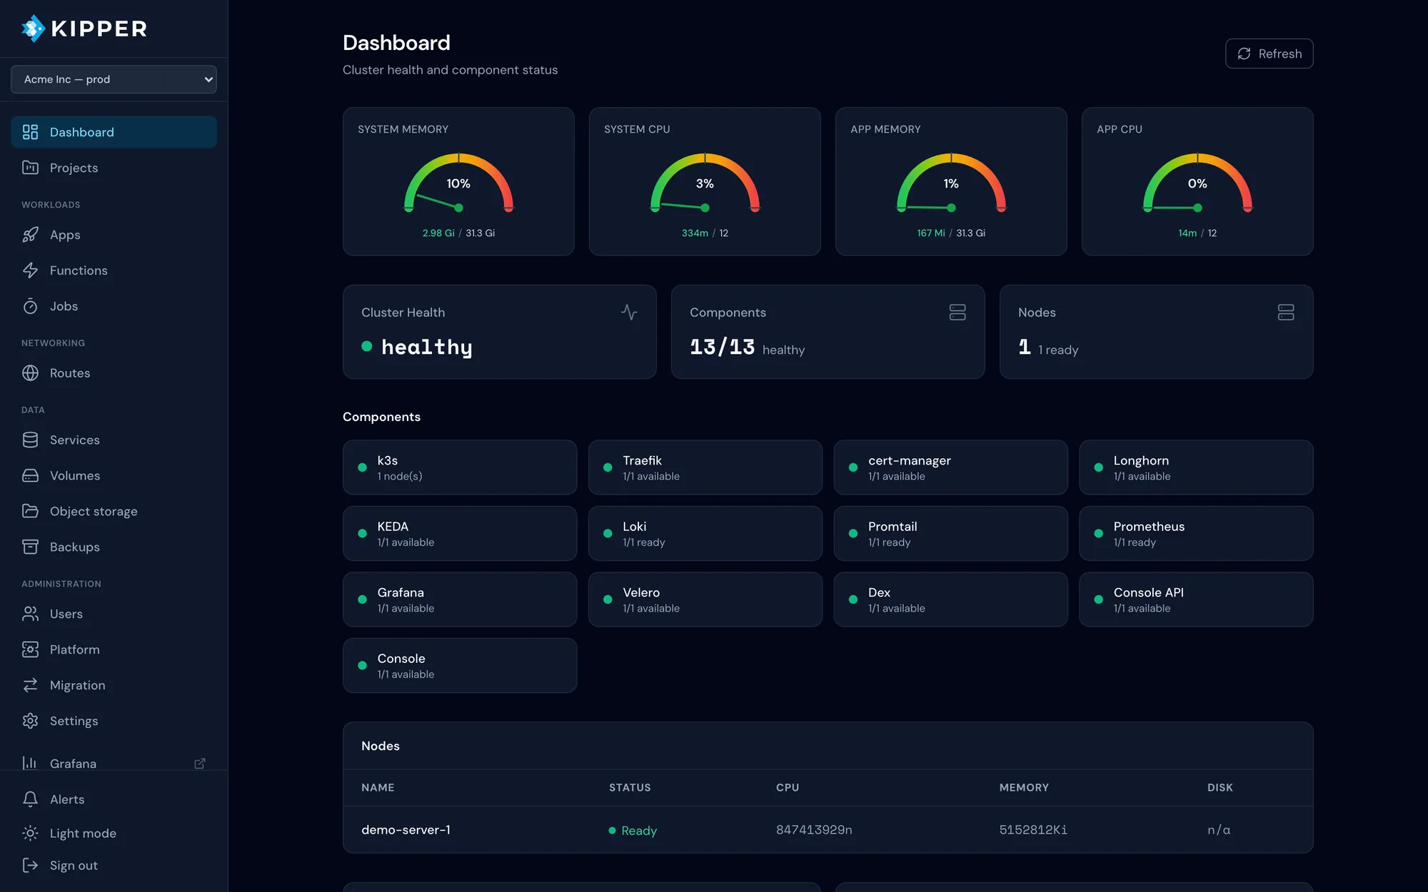Click the Components card server icon
Viewport: 1428px width, 892px height.
coord(957,313)
